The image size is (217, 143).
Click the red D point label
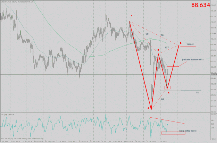click(181, 43)
